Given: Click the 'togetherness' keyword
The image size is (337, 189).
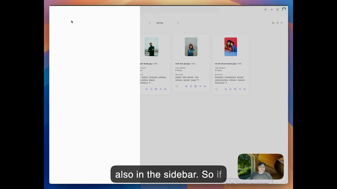Looking at the screenshot, I should pyautogui.click(x=230, y=77).
